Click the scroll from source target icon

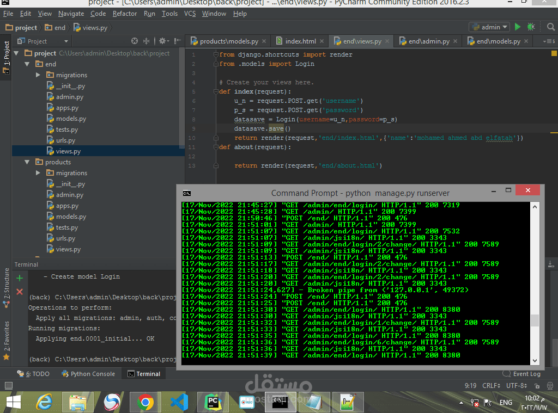click(x=135, y=41)
